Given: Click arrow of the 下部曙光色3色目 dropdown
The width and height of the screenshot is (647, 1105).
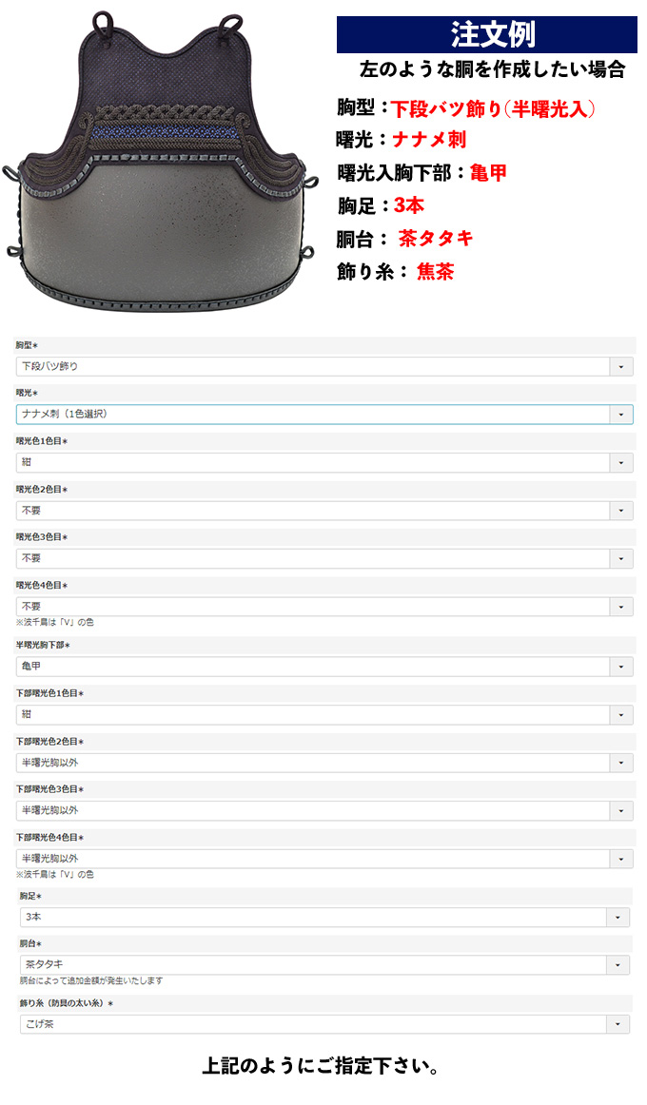Looking at the screenshot, I should (621, 811).
